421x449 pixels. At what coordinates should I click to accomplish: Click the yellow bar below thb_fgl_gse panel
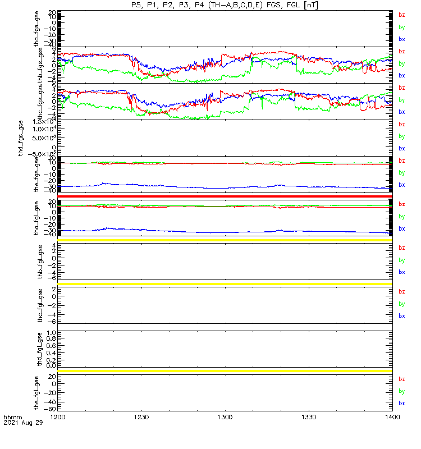tap(225, 284)
